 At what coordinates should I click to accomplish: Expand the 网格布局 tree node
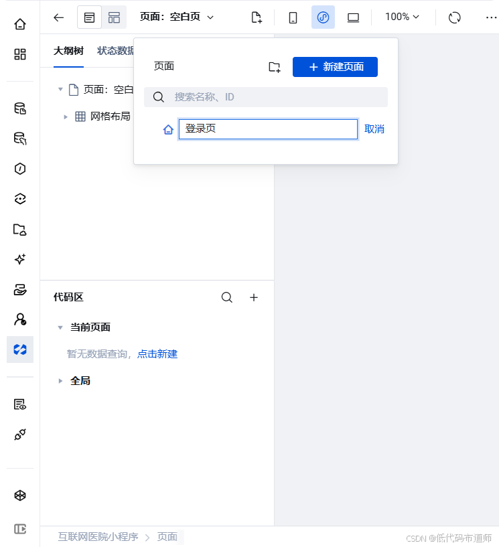(x=65, y=117)
